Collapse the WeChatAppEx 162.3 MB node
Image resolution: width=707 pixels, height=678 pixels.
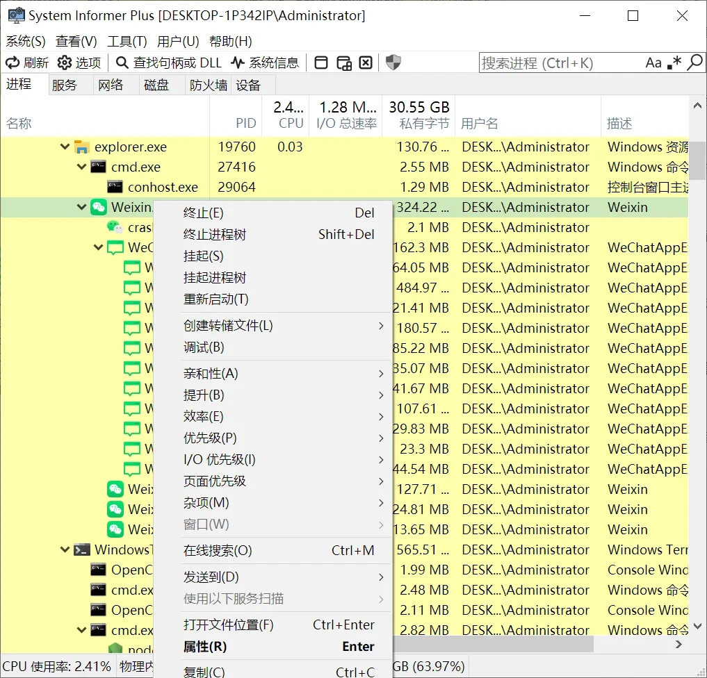(x=98, y=247)
